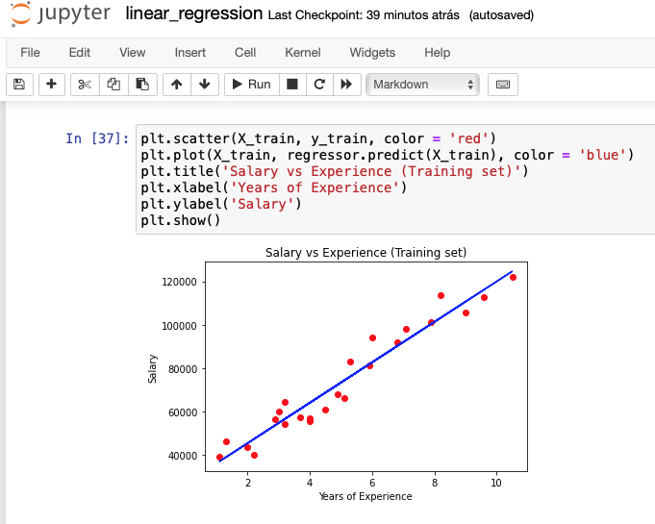Run the selected cell

point(251,85)
